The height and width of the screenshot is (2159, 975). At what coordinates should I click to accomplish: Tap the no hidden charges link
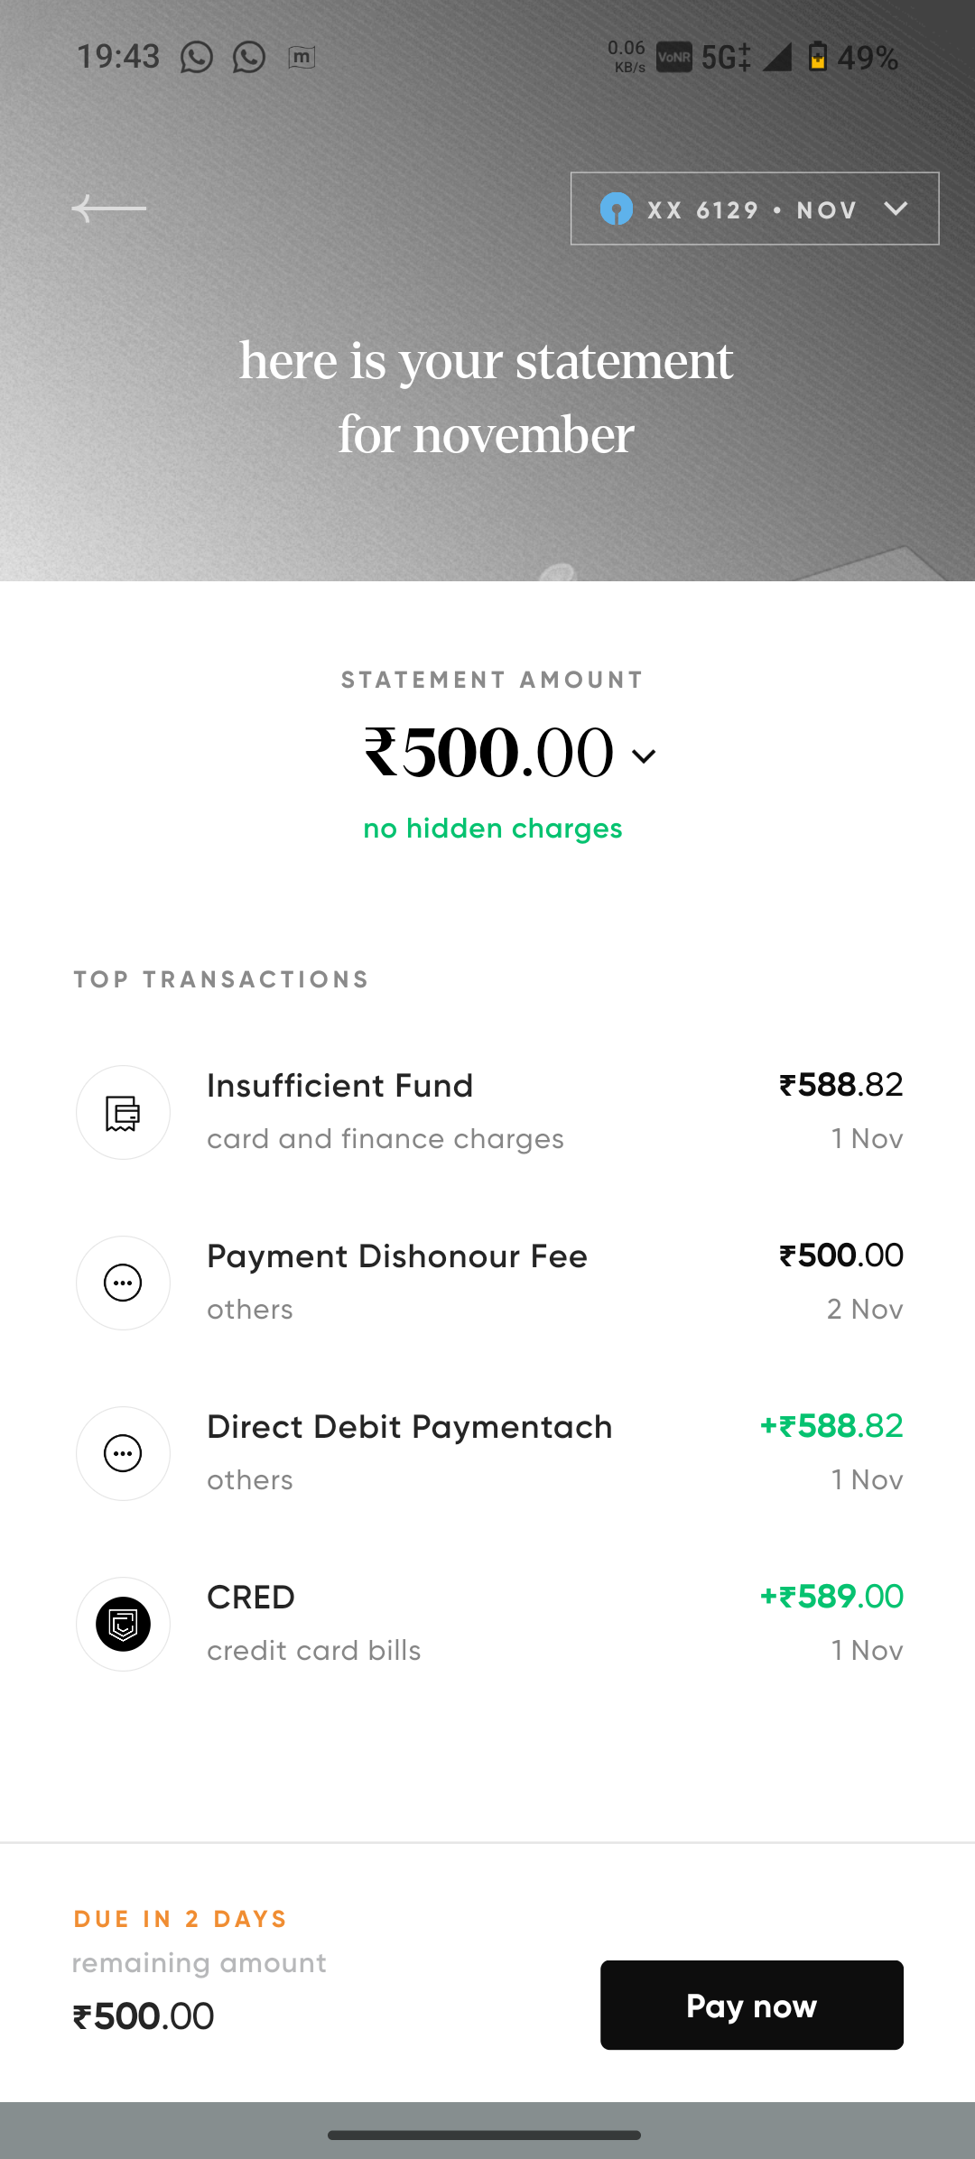click(x=492, y=829)
